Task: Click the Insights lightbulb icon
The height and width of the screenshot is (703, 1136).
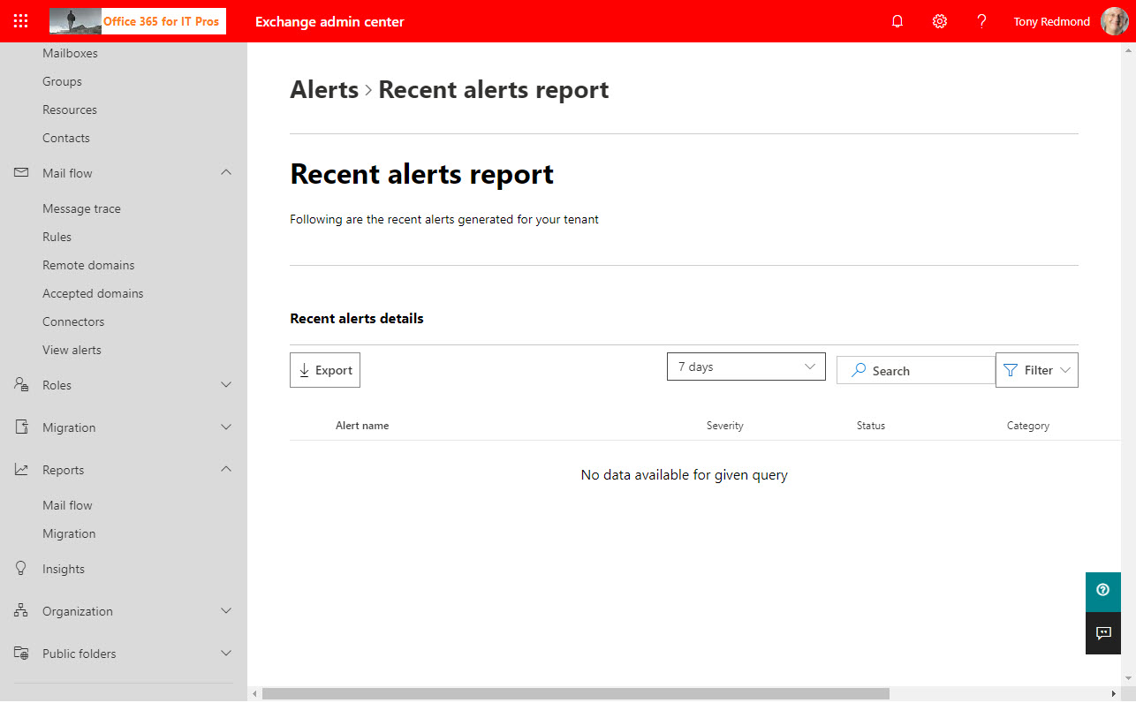Action: point(21,569)
